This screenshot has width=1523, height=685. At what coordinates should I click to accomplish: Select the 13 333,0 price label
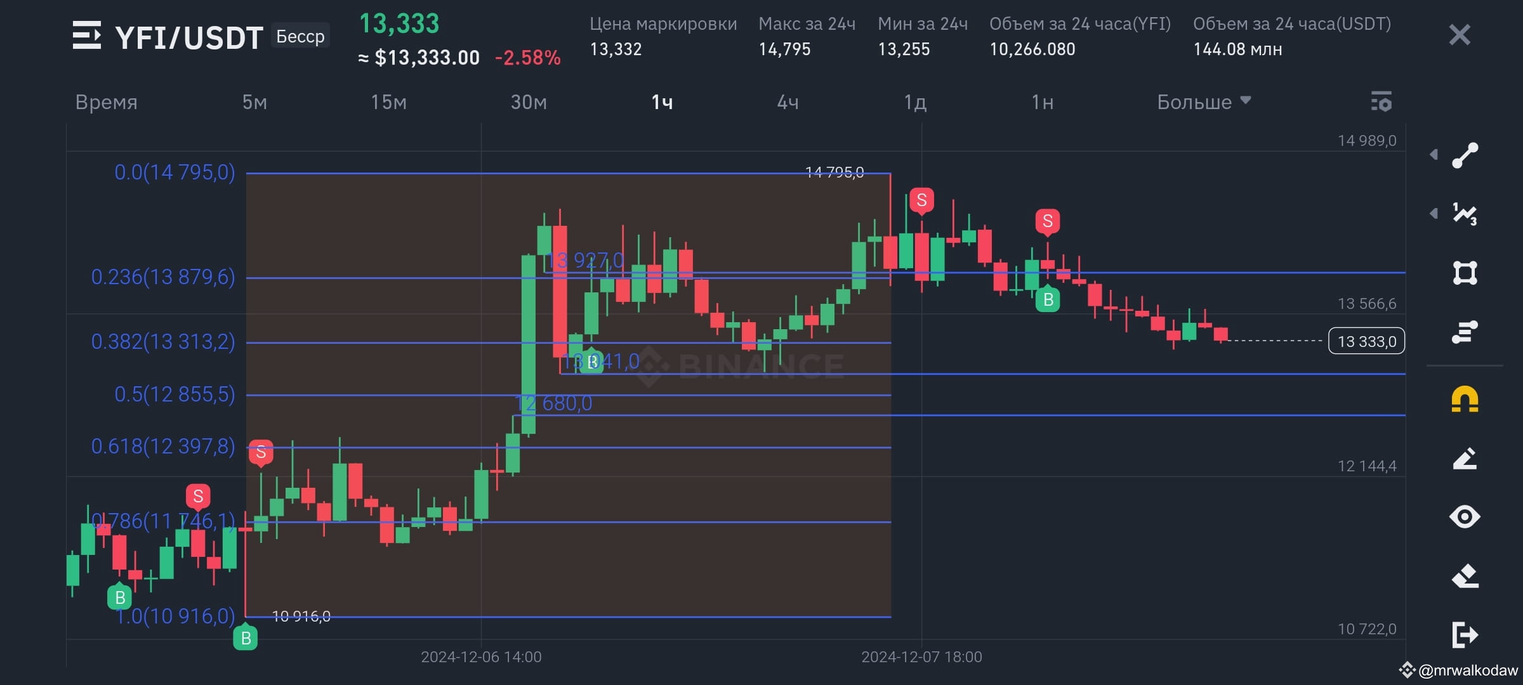(1366, 341)
